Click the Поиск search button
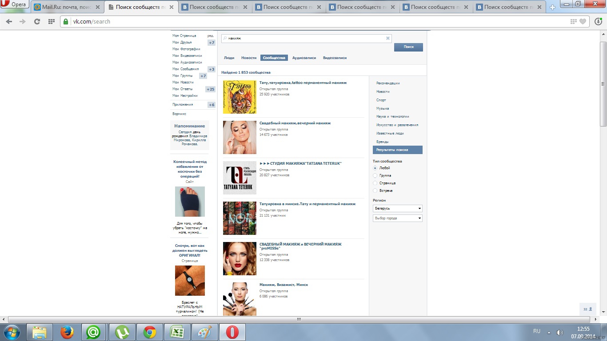 [408, 47]
